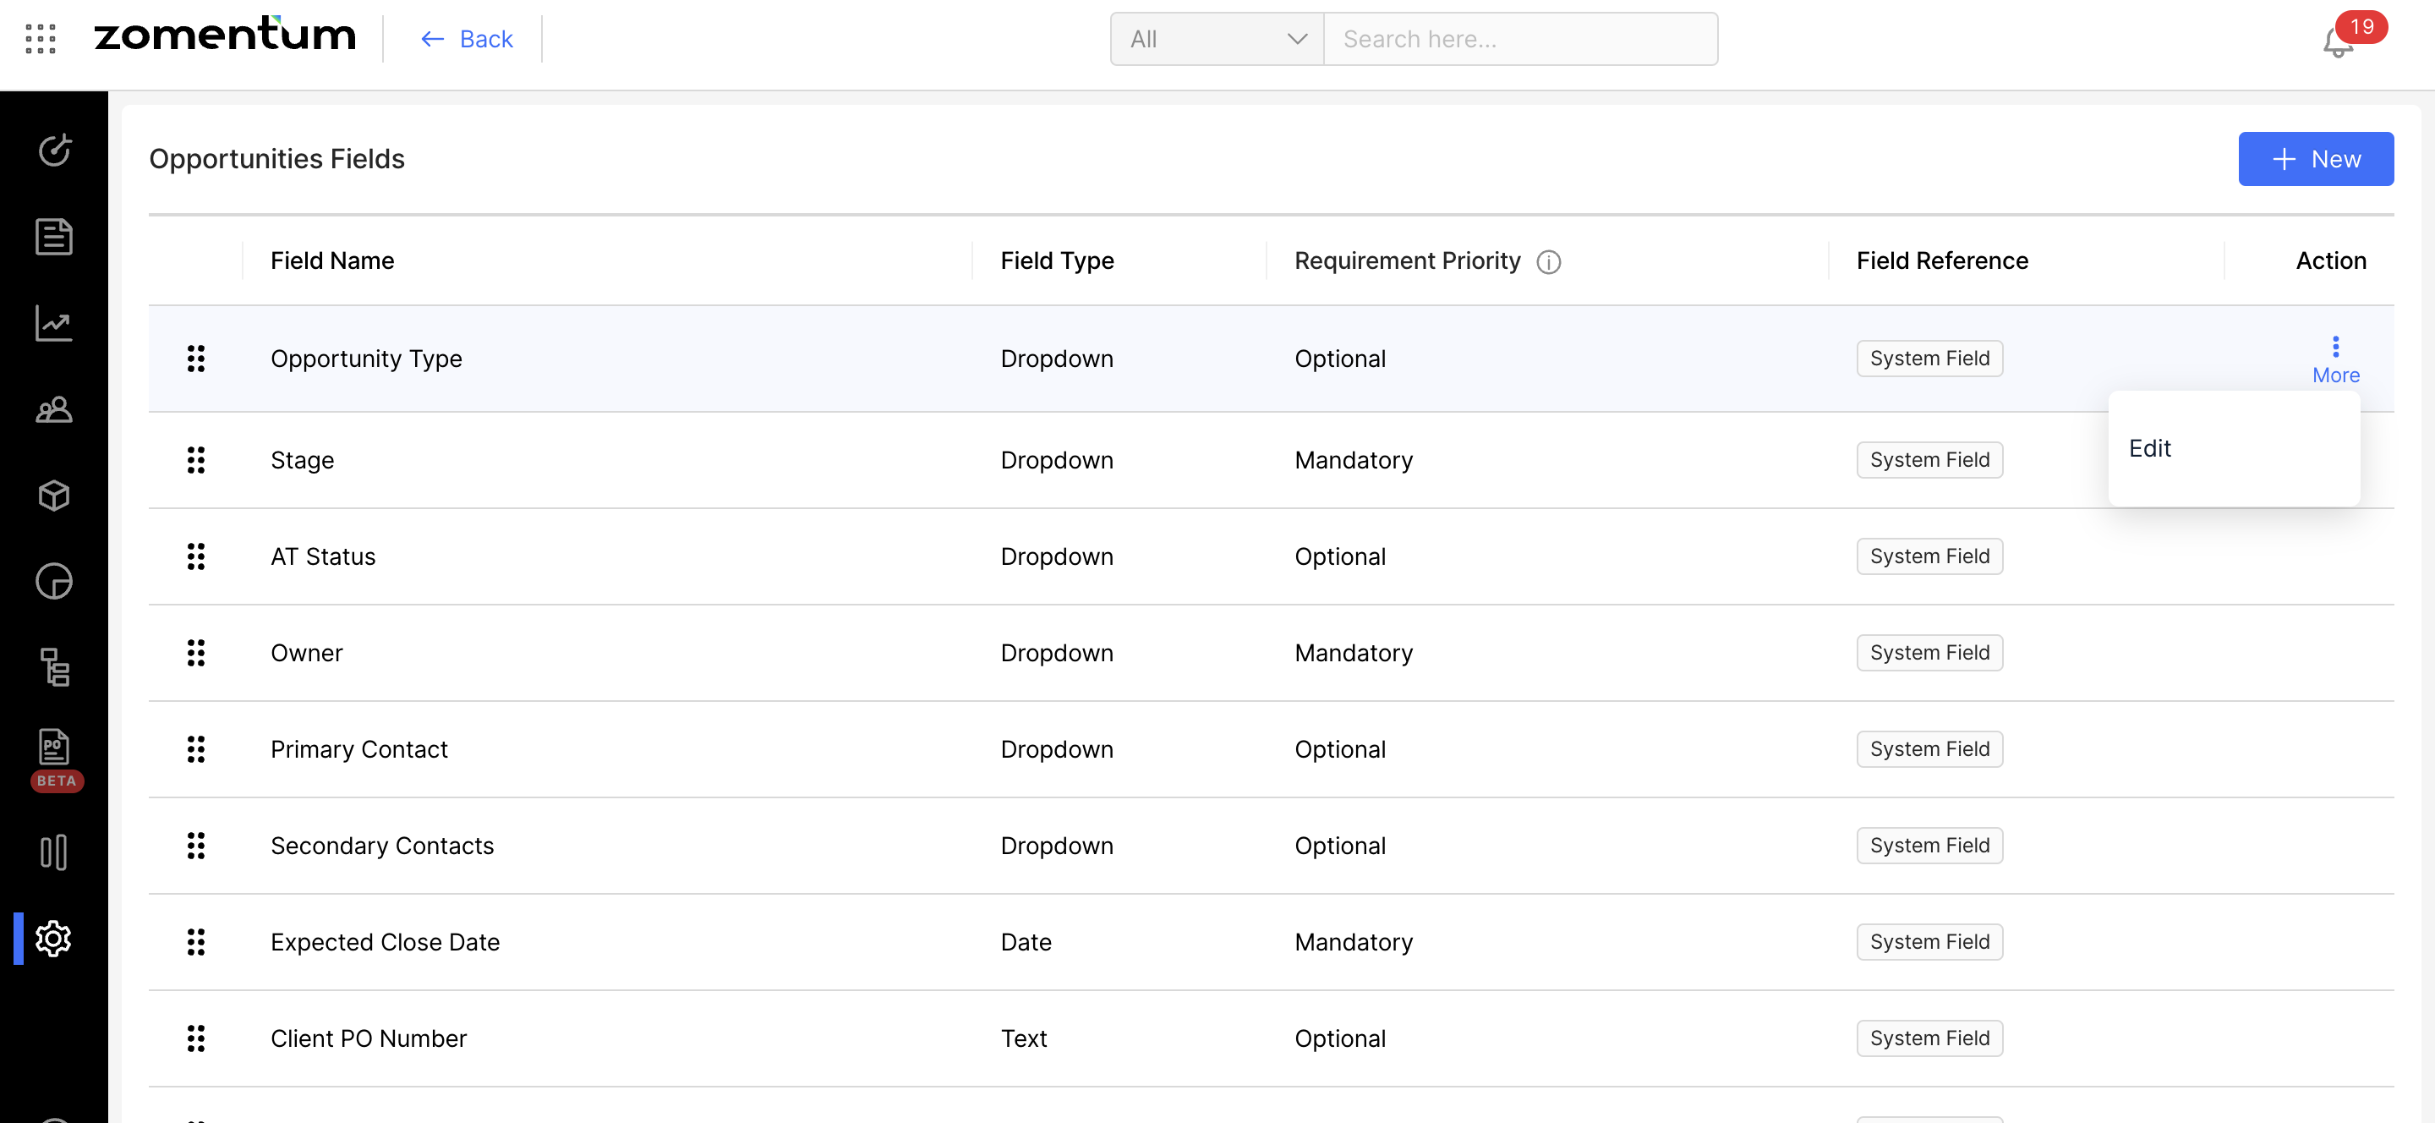Viewport: 2435px width, 1123px height.
Task: Click the More action on Opportunity Type
Action: pos(2334,359)
